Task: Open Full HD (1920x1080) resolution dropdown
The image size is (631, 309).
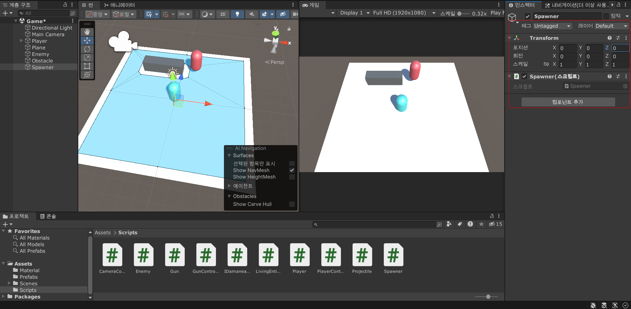Action: pyautogui.click(x=404, y=13)
